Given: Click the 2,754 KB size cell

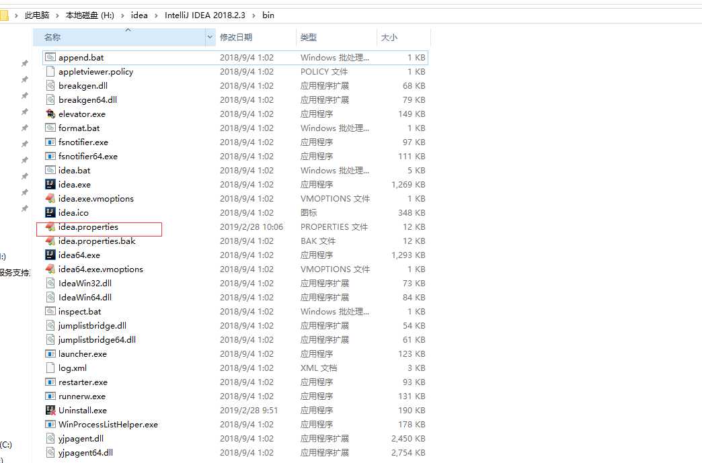Looking at the screenshot, I should (x=408, y=453).
